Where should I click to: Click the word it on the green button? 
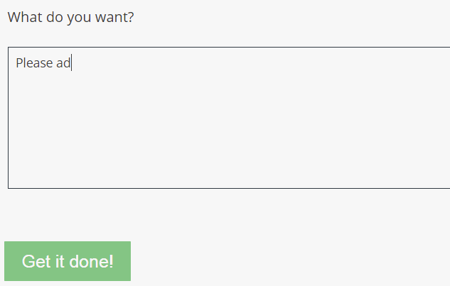60,261
